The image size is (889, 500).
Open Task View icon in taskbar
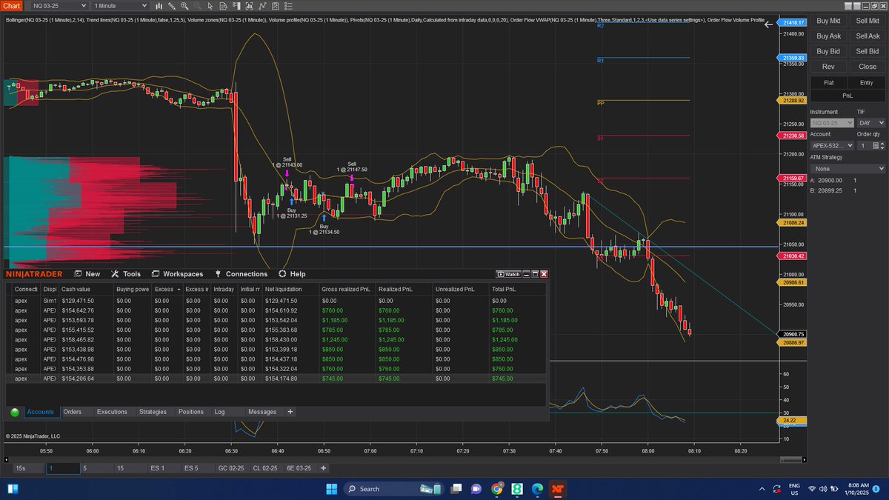click(x=455, y=488)
